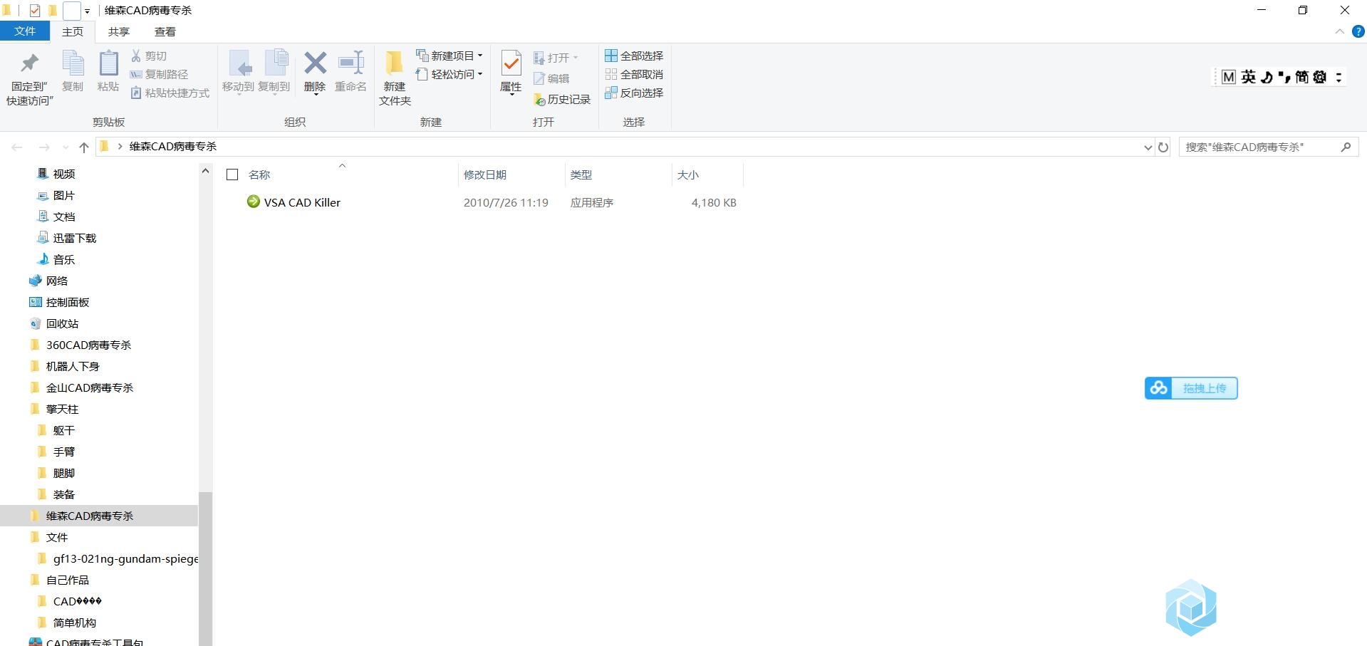Click the navigation pane scrollbar
This screenshot has width=1367, height=646.
[205, 568]
